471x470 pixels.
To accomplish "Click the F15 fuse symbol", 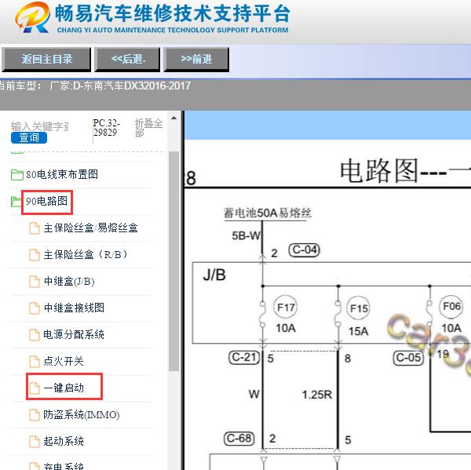I will [x=359, y=308].
